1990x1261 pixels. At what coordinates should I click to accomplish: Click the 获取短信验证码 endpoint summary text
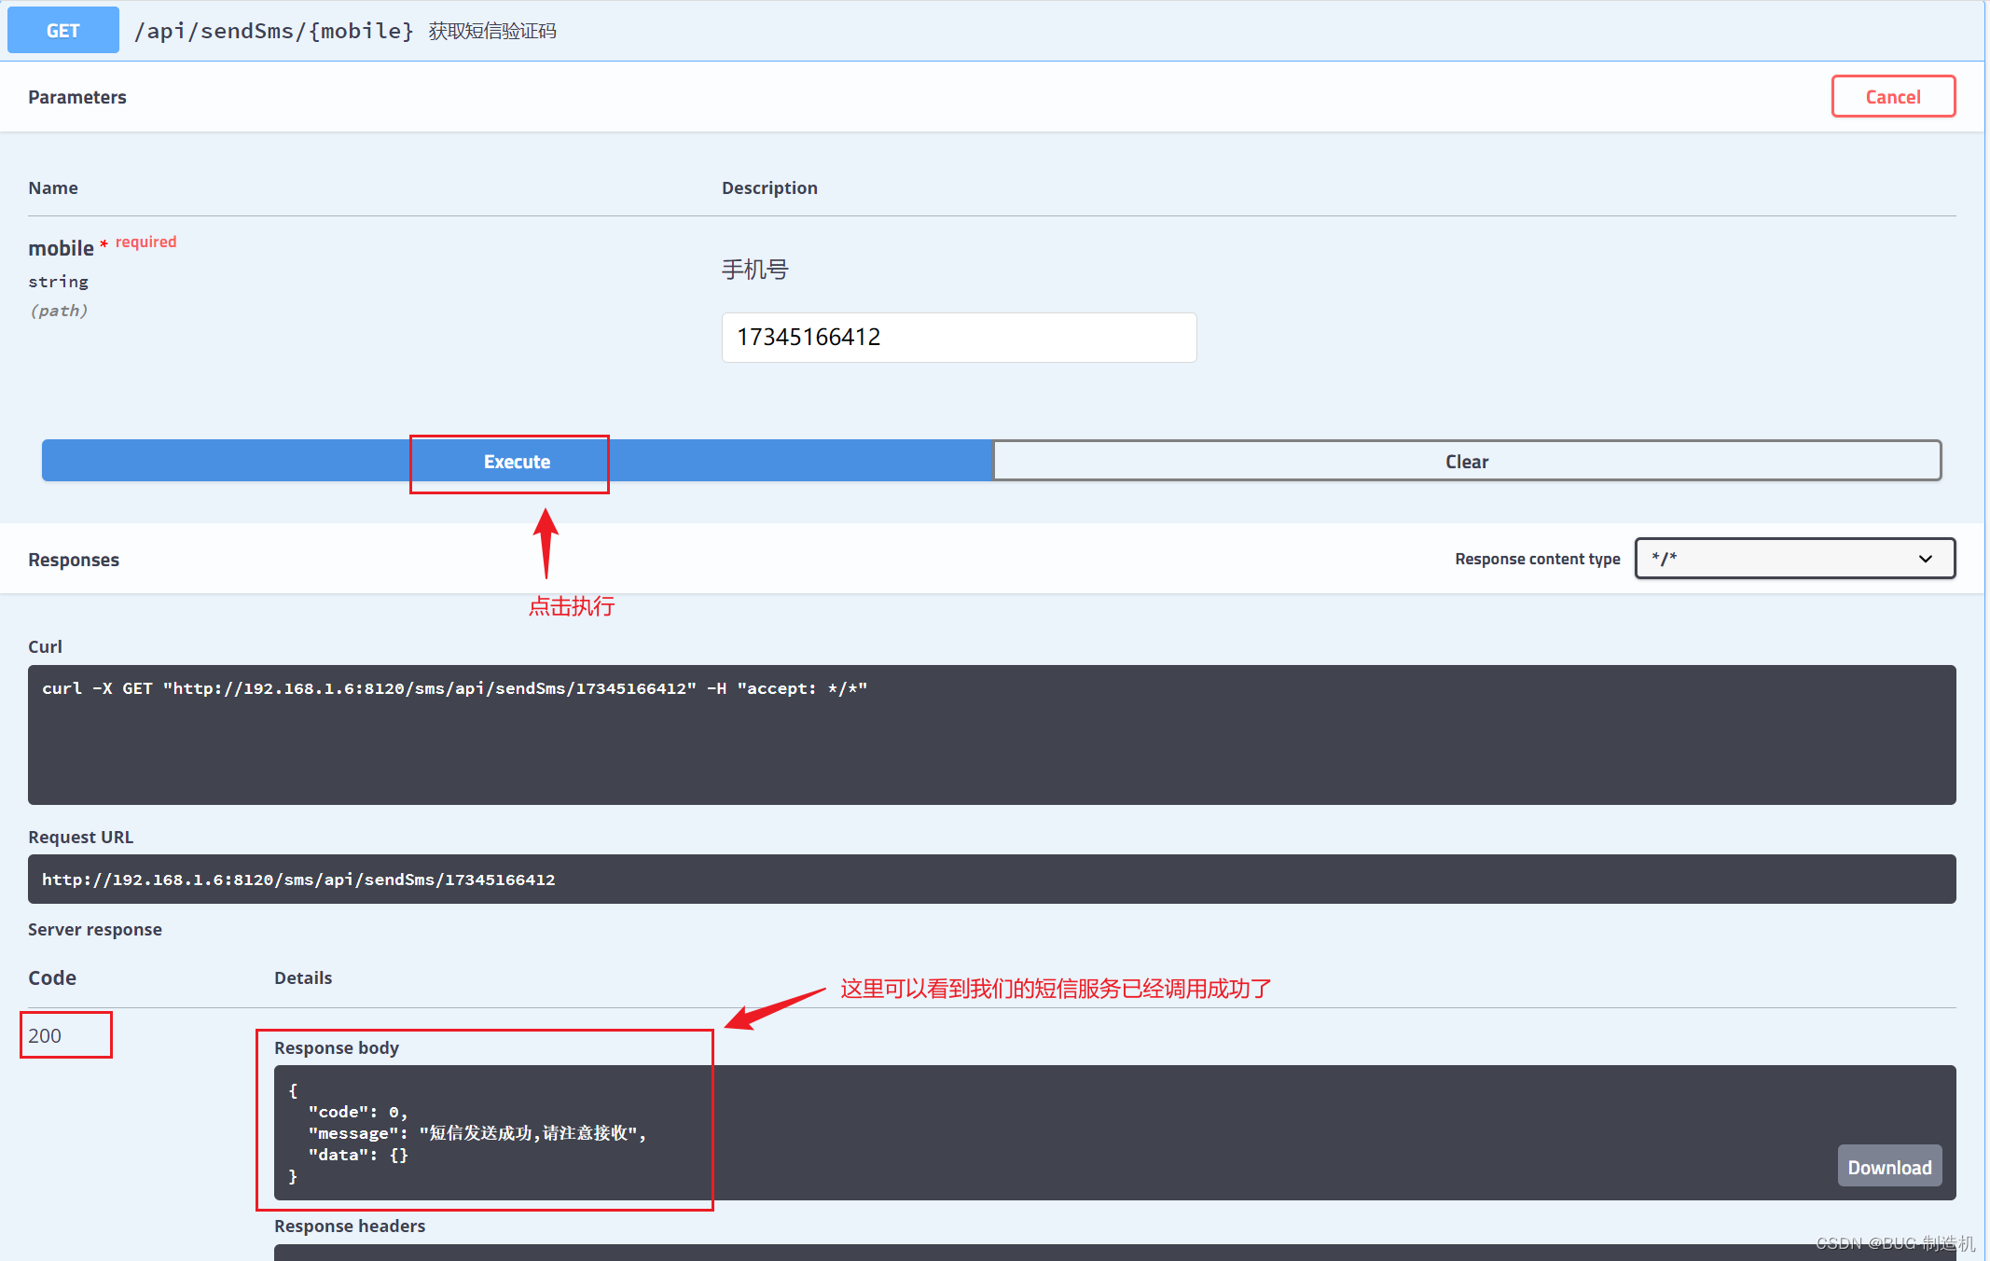[x=492, y=31]
